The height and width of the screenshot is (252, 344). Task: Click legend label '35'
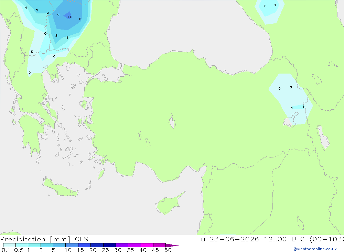(130, 250)
